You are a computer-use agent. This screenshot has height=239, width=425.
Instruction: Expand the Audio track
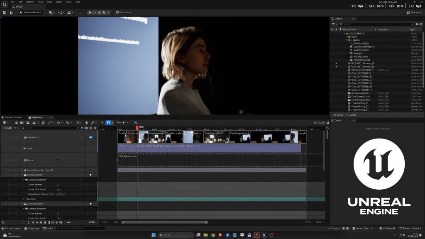tap(22, 149)
